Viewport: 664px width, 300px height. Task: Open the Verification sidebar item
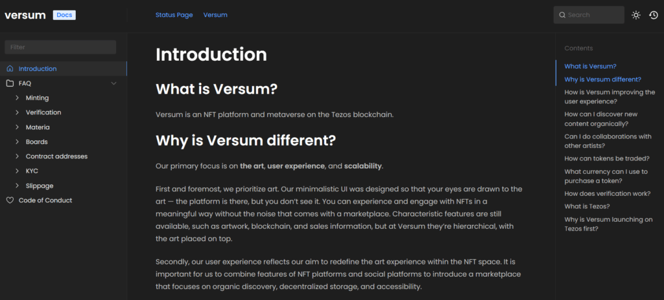43,112
